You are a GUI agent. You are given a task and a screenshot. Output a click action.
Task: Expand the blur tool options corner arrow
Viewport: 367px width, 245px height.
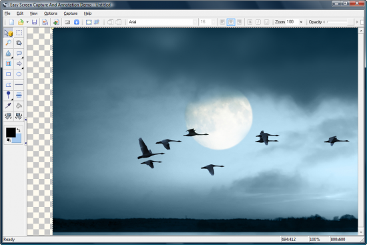[x=12, y=57]
